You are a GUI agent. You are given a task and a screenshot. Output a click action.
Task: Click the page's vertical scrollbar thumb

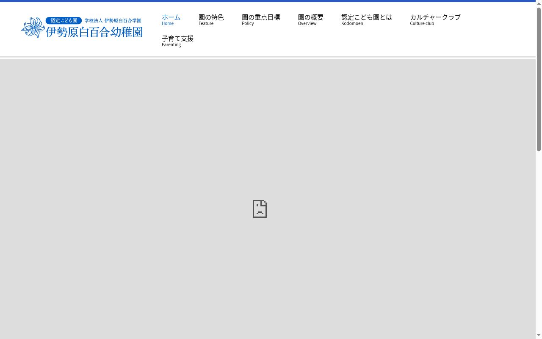pos(539,79)
